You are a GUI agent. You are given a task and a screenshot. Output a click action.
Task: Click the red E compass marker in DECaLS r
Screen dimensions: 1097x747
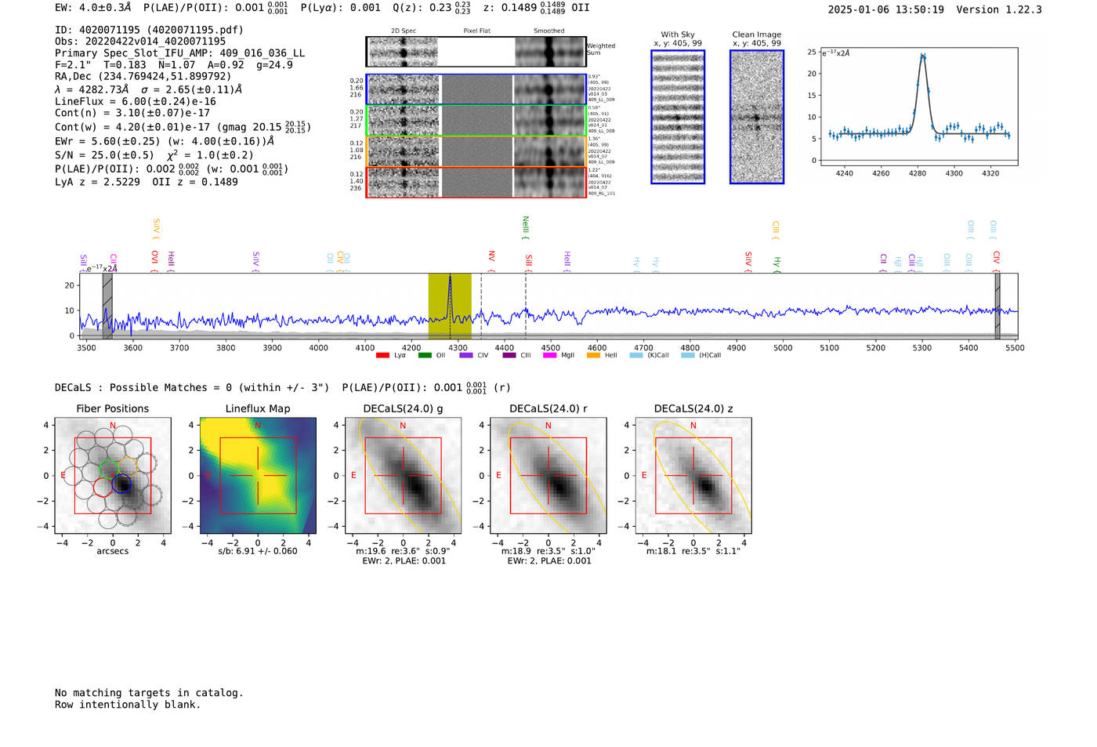pos(498,475)
